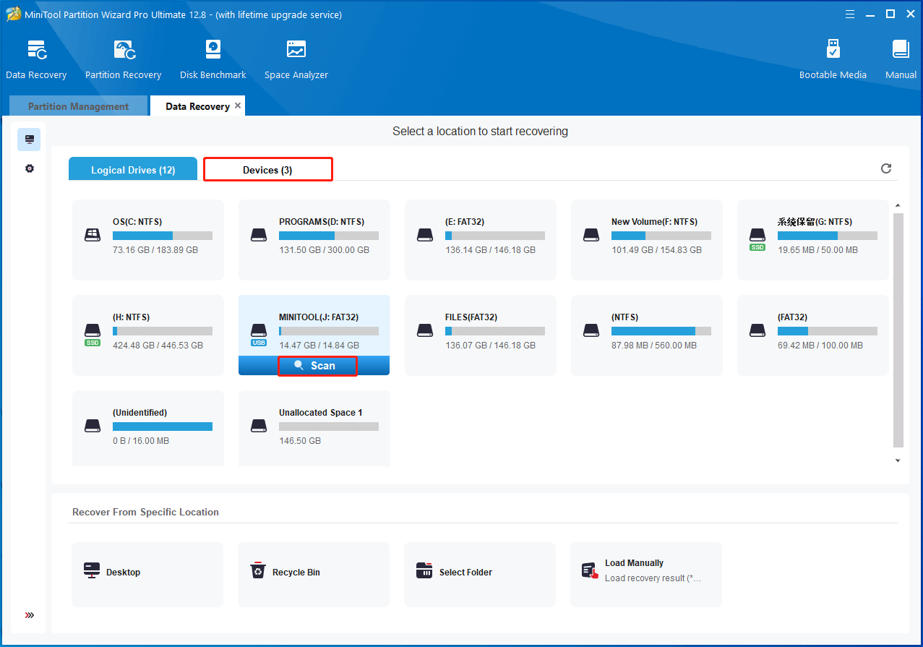Pick the (H: NTFS) SSD drive

click(148, 335)
